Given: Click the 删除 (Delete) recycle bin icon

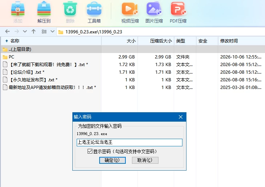Looking at the screenshot, I should (70, 9).
